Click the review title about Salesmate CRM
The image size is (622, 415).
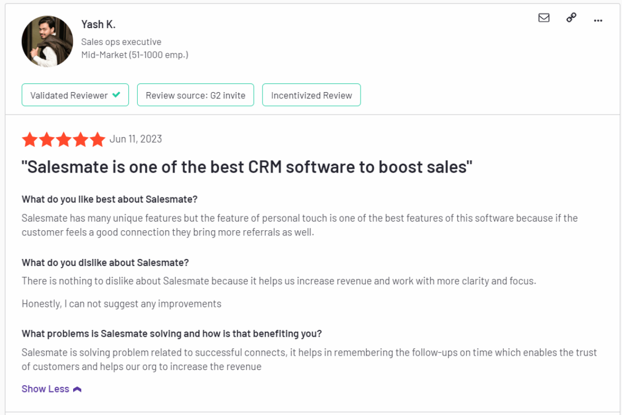pyautogui.click(x=246, y=166)
